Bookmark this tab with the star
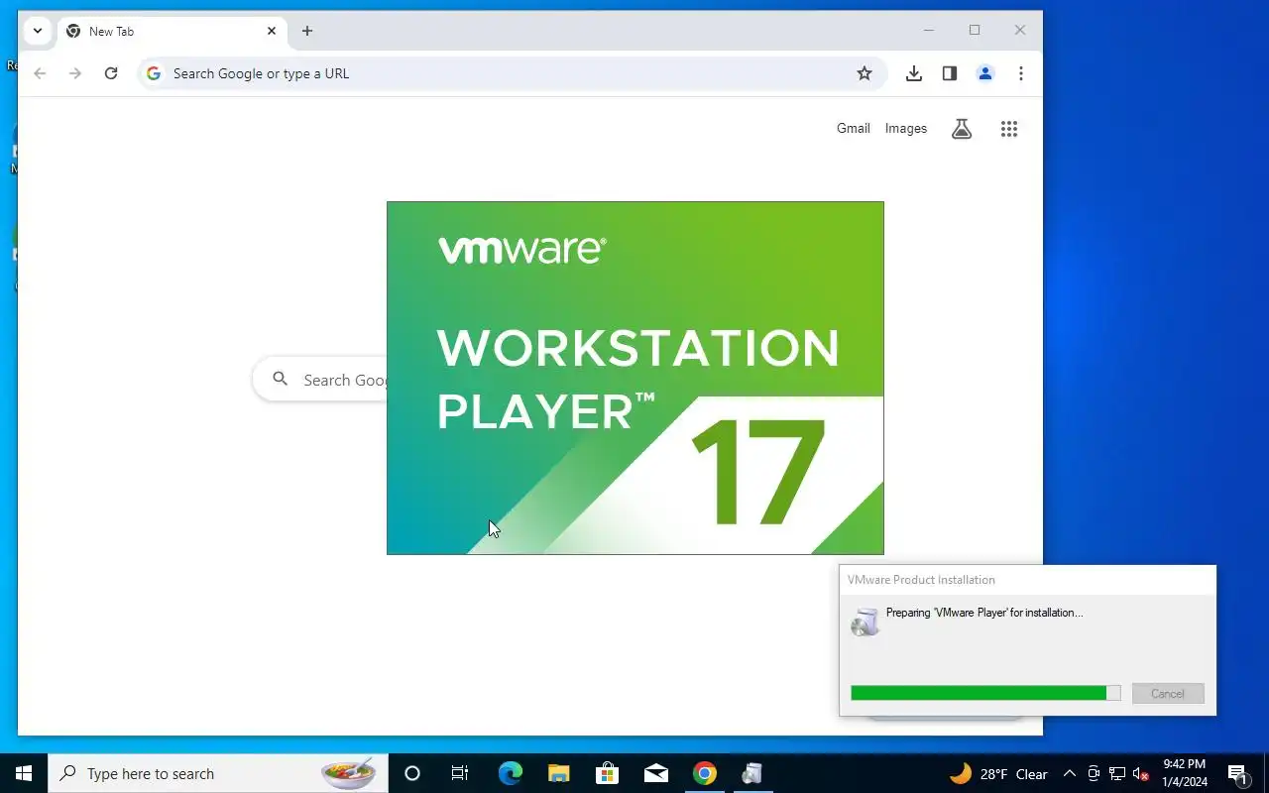This screenshot has width=1269, height=793. [865, 73]
